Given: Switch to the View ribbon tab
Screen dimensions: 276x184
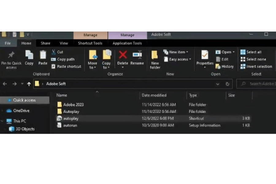Looking at the screenshot, I should pos(64,43).
